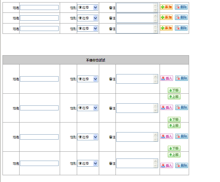
Task: Click 备注 textarea in lower table's third row
Action: pyautogui.click(x=135, y=137)
